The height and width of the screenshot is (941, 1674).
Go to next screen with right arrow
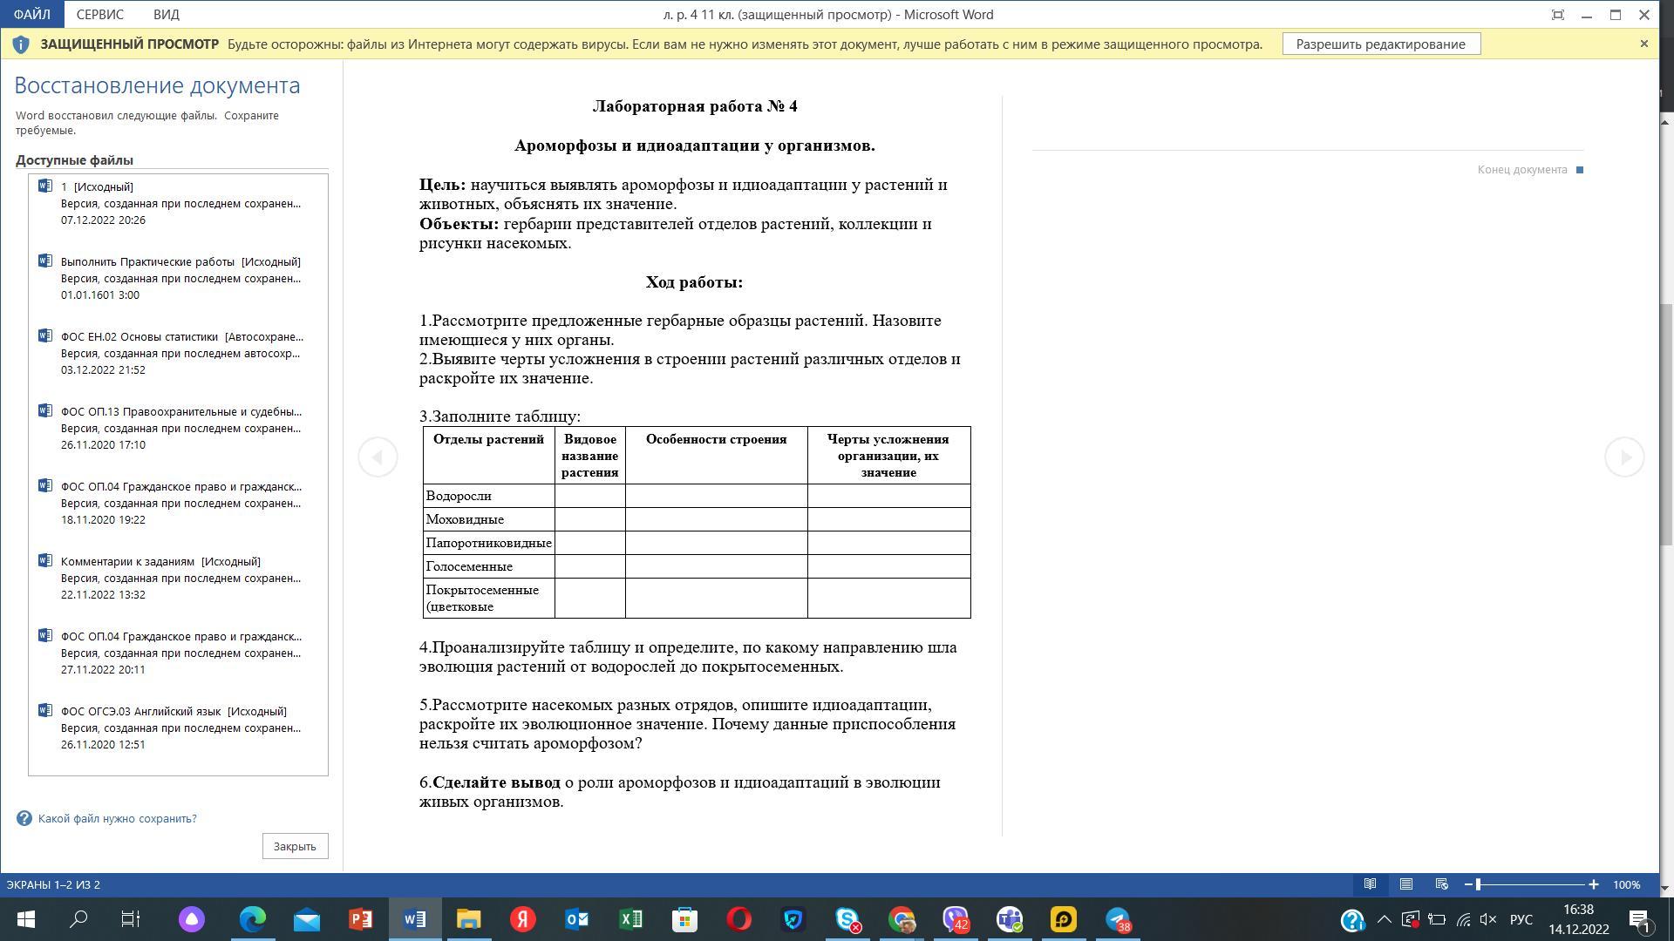(x=1624, y=457)
